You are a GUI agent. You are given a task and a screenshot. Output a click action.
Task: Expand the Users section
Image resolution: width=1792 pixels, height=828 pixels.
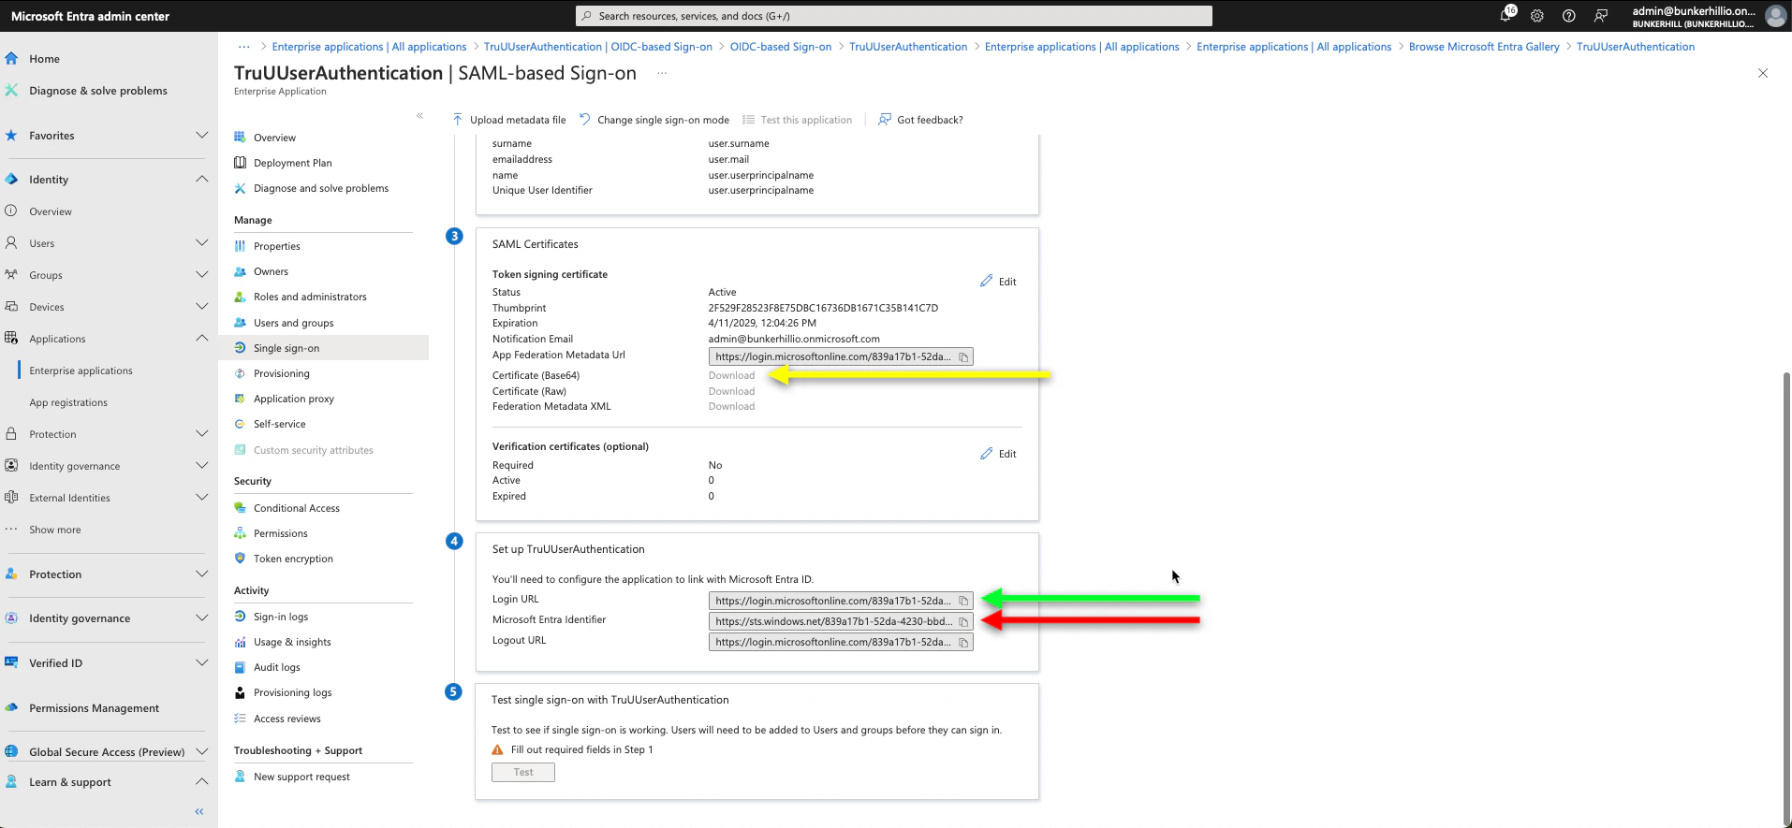click(201, 243)
